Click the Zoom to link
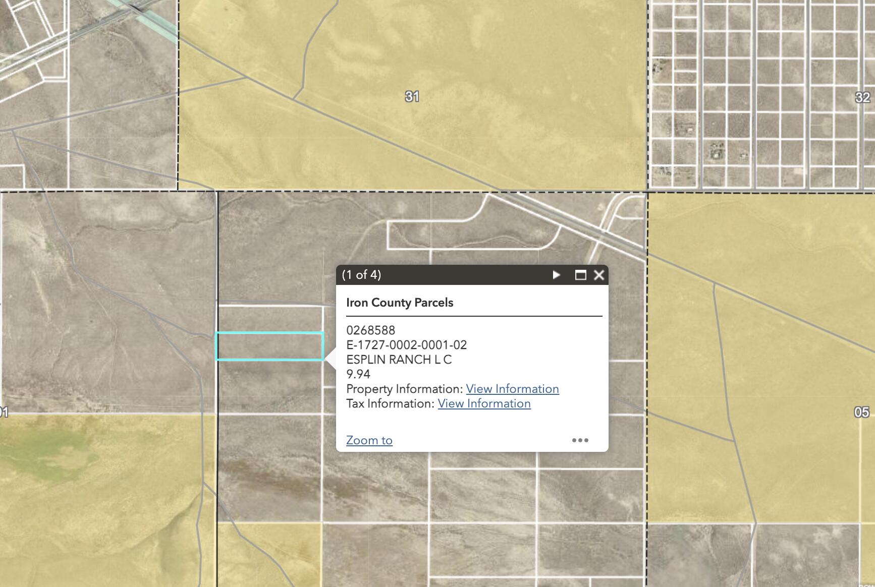 (369, 440)
